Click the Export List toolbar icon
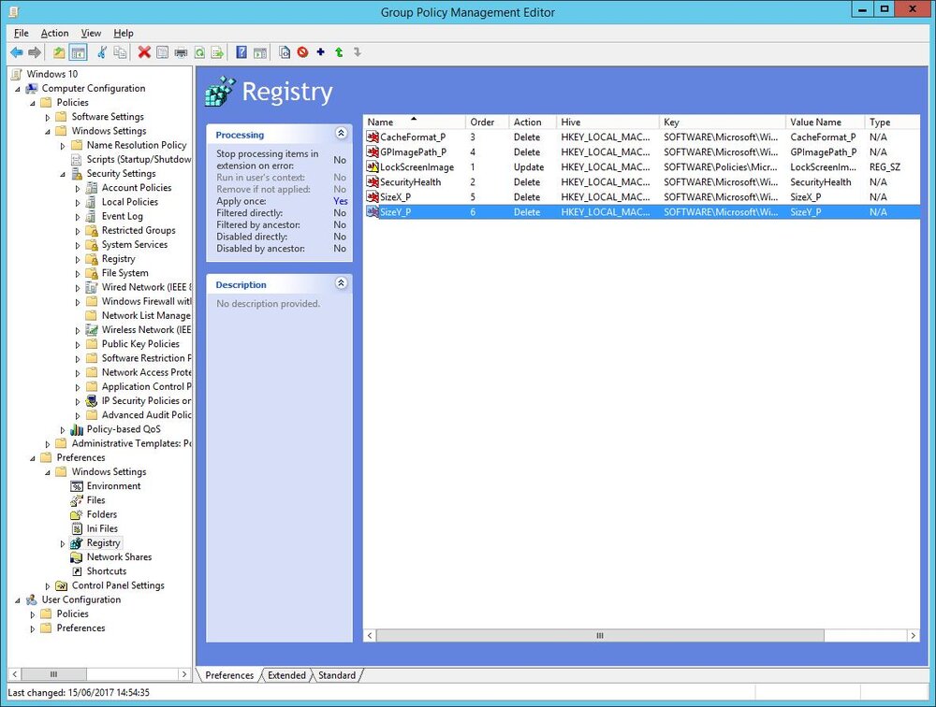 pyautogui.click(x=217, y=52)
